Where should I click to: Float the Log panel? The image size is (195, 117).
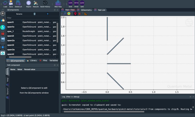[x=190, y=97]
